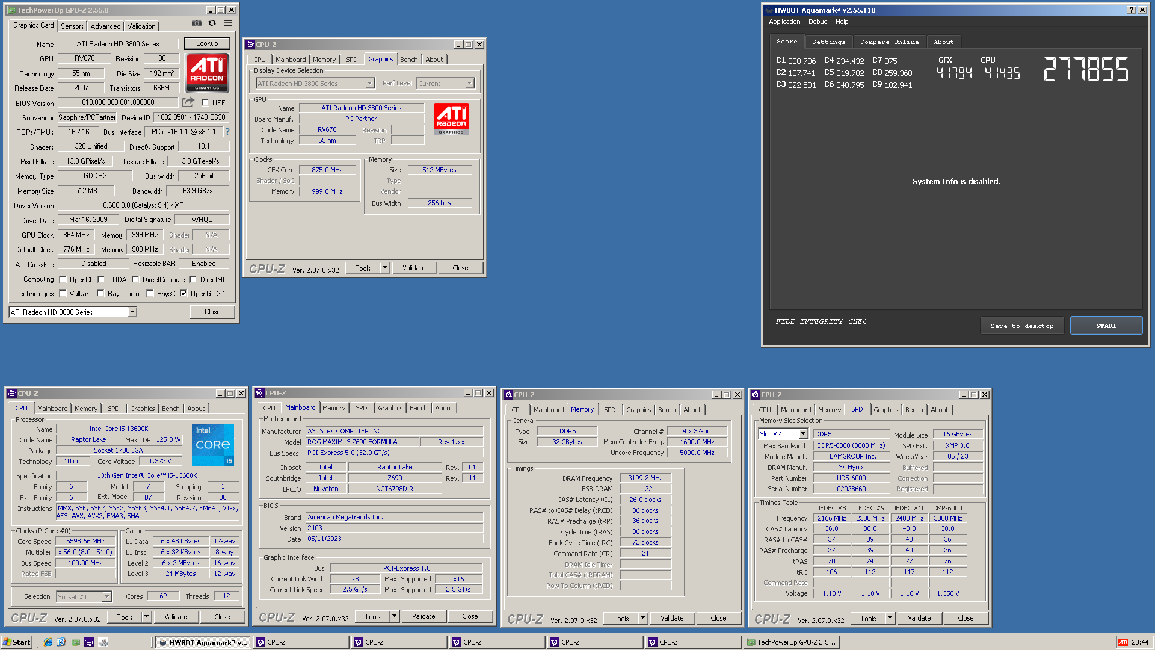Launch GPU-Z from quick launch bar
The width and height of the screenshot is (1155, 650).
point(75,642)
